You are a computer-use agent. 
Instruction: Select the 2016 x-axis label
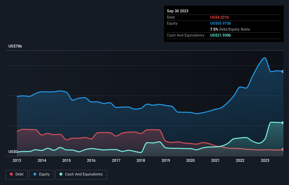pos(91,160)
